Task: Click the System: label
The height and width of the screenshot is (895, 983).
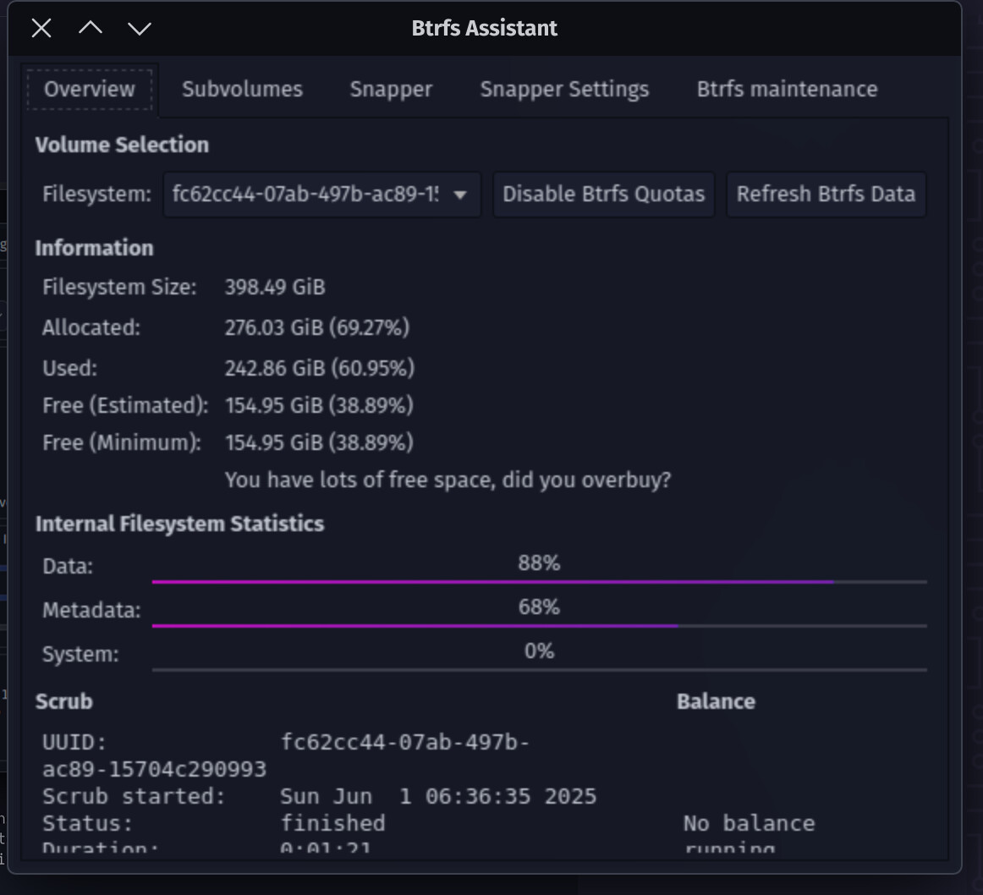Action: coord(80,654)
